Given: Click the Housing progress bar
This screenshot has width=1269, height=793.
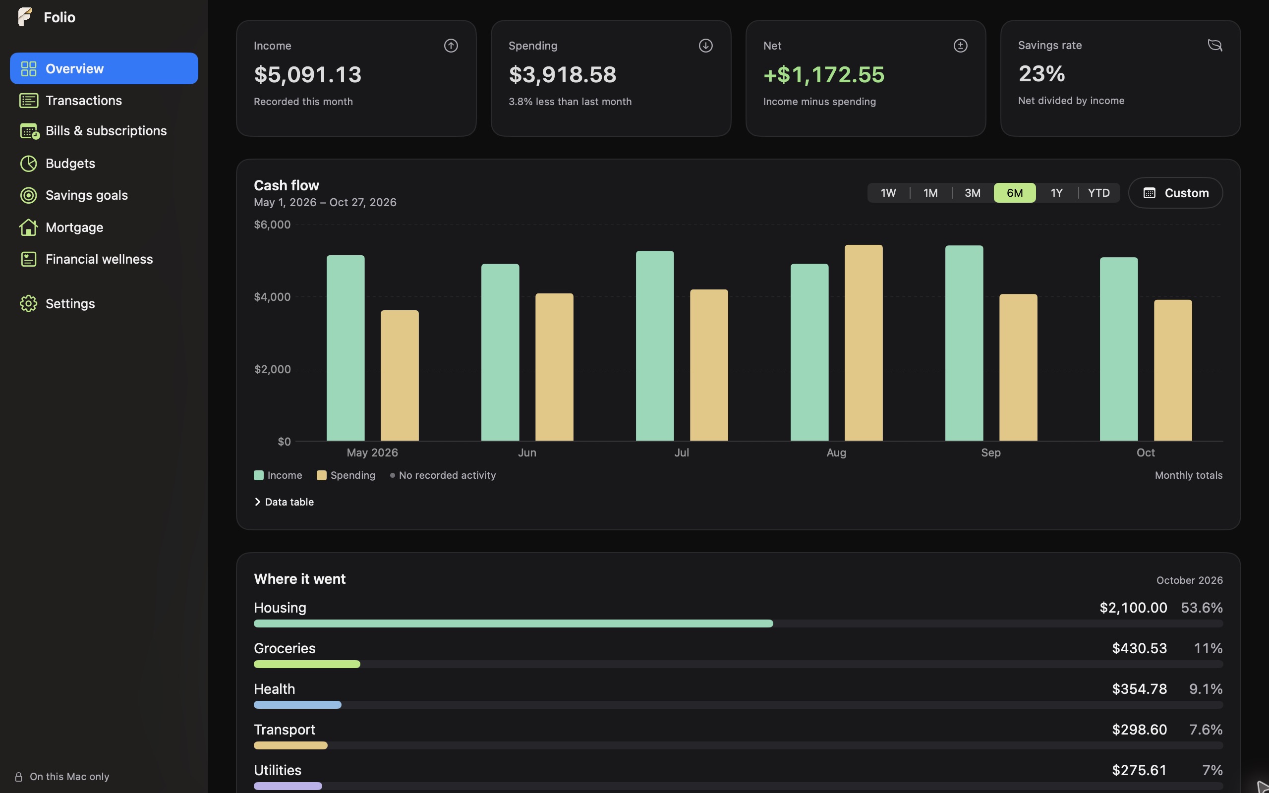Looking at the screenshot, I should (x=738, y=623).
